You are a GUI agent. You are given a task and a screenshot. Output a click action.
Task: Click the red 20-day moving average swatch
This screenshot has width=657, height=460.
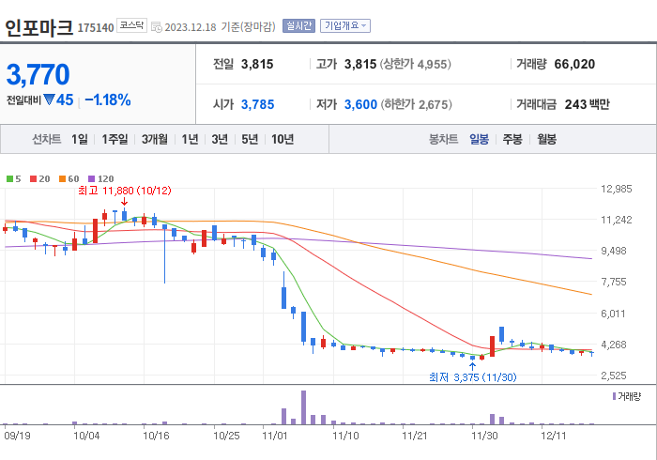33,179
